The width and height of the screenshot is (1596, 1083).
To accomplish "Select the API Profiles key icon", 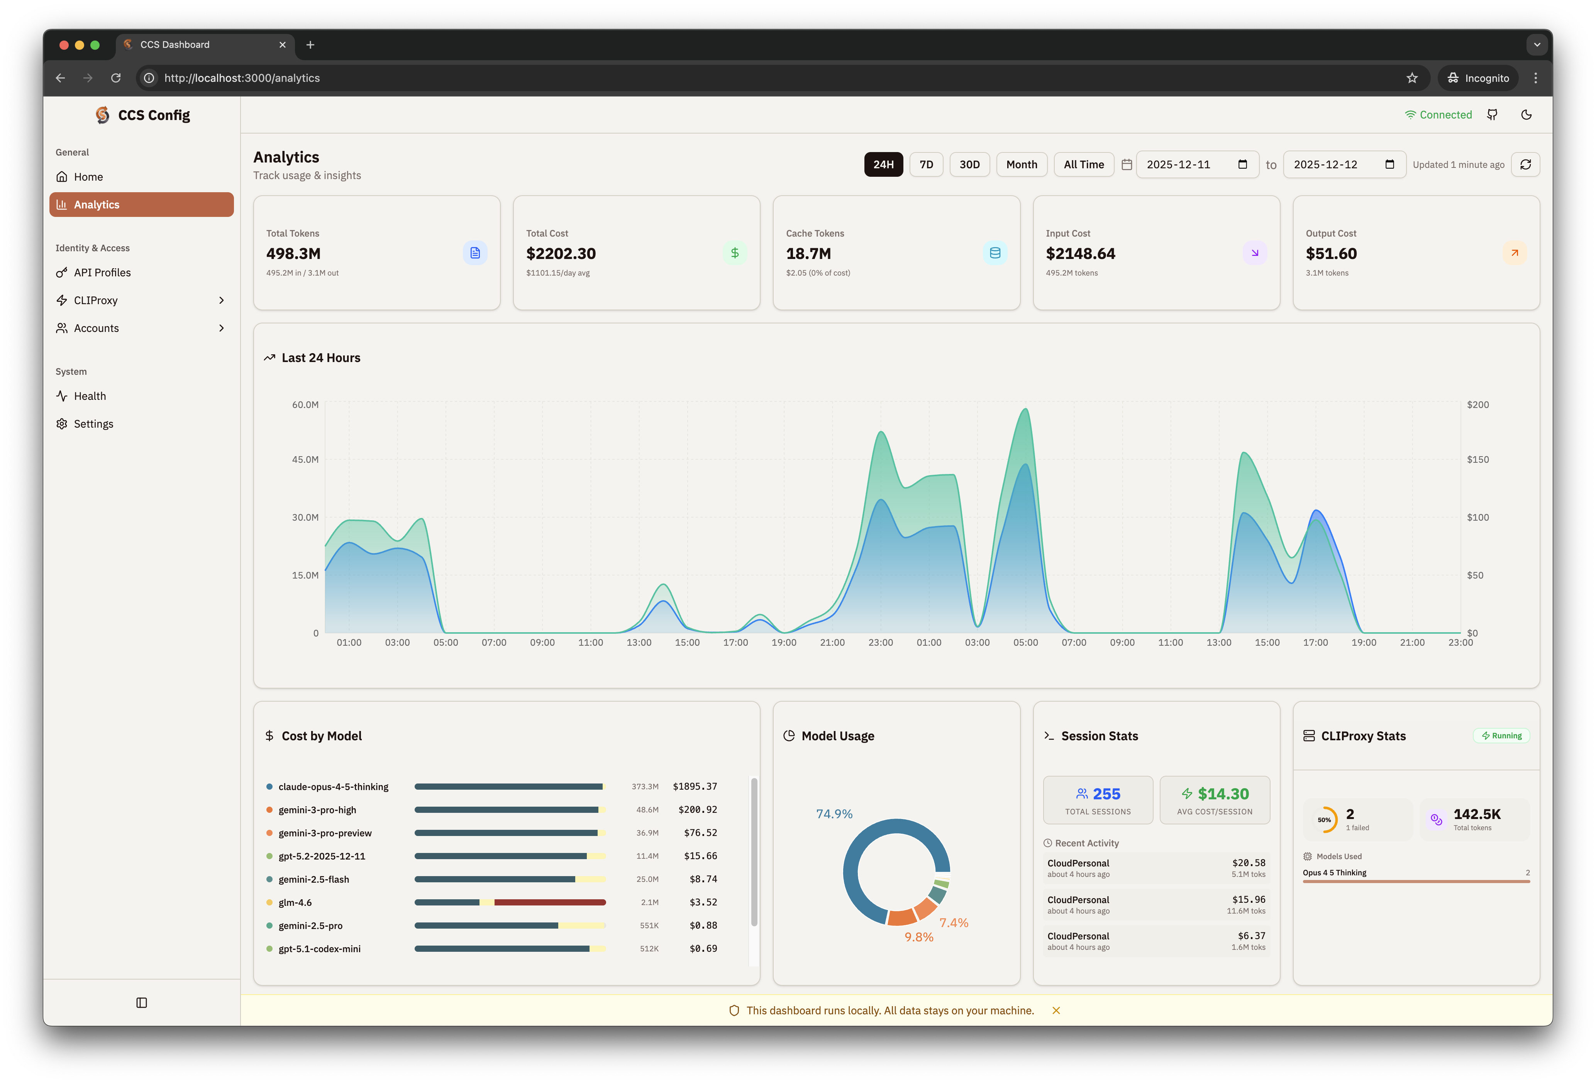I will (62, 272).
